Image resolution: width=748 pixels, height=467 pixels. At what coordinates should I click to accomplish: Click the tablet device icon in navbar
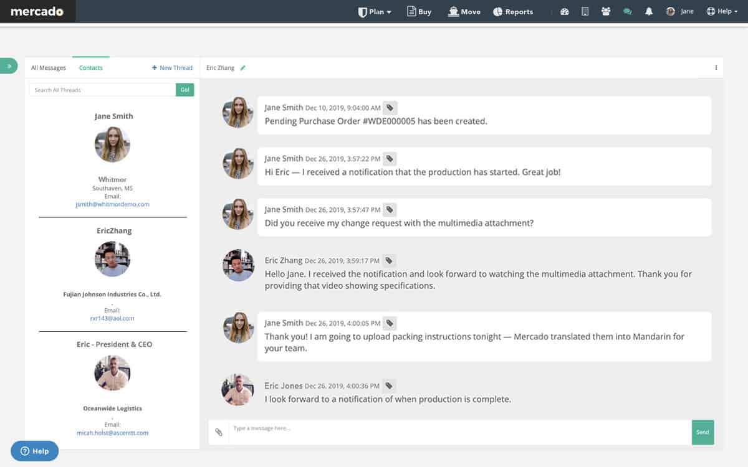tap(585, 12)
